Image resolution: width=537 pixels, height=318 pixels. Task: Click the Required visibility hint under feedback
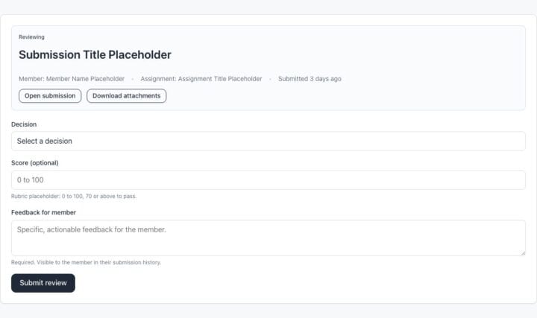click(86, 262)
